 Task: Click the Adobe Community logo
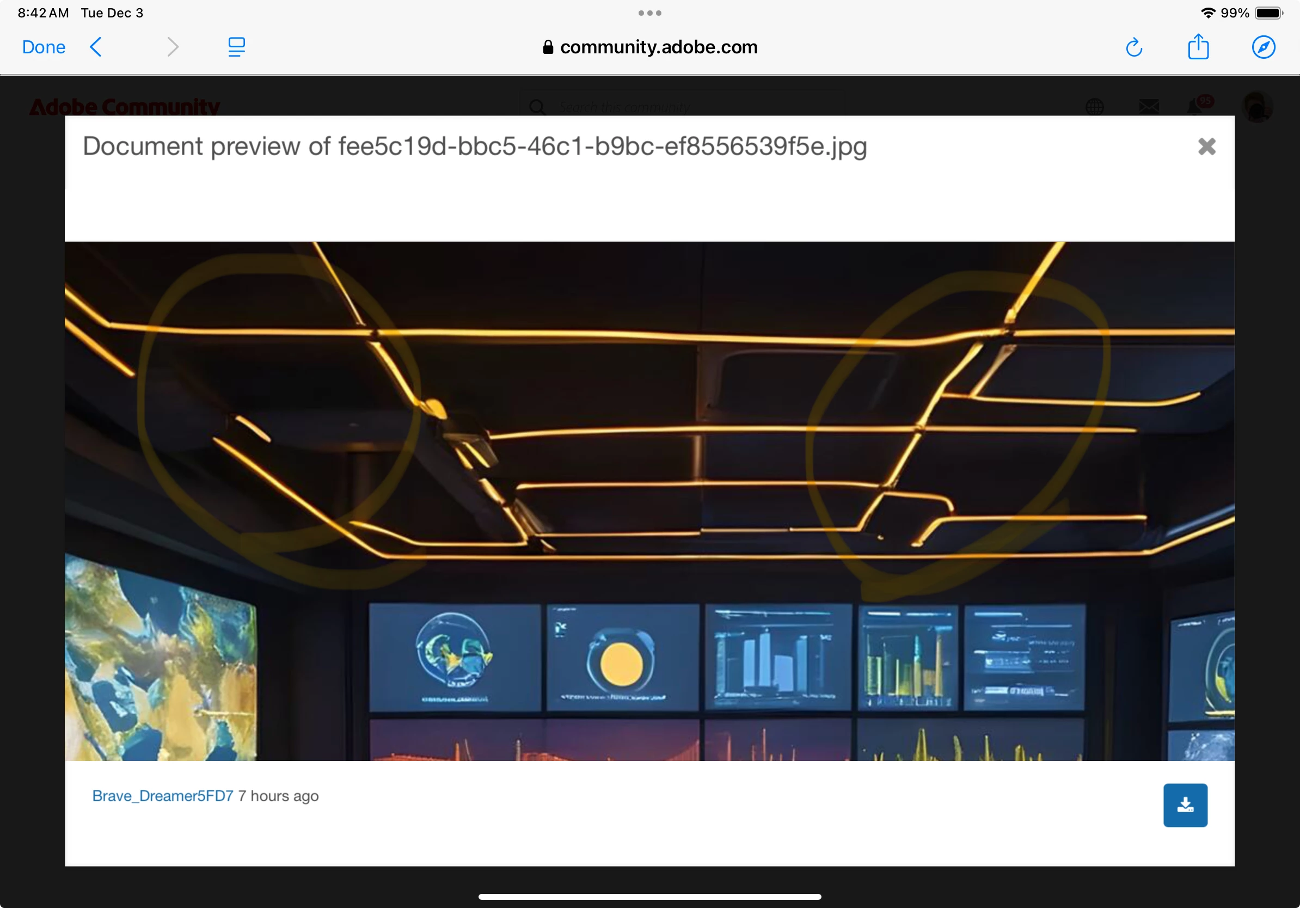coord(125,107)
